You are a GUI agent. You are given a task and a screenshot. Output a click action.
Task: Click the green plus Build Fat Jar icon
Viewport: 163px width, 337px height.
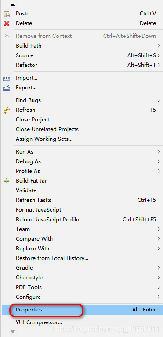coord(7,181)
